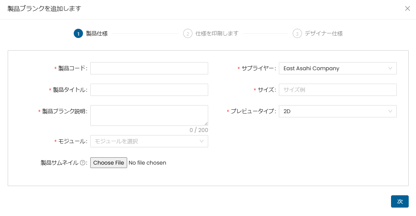
Task: Select the East Asahi Company supplier value
Action: tap(312, 68)
